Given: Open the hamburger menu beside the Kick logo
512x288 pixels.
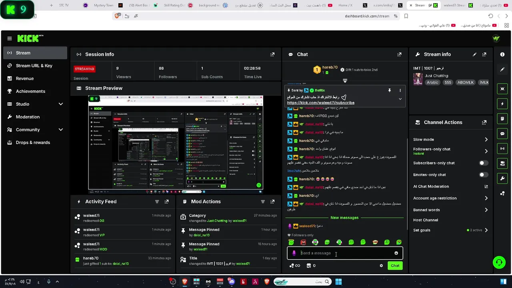Looking at the screenshot, I should [x=10, y=38].
